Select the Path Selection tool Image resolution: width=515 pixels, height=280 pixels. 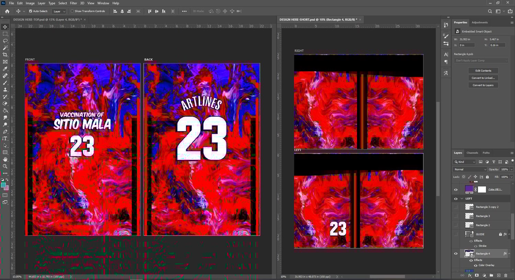coord(5,145)
